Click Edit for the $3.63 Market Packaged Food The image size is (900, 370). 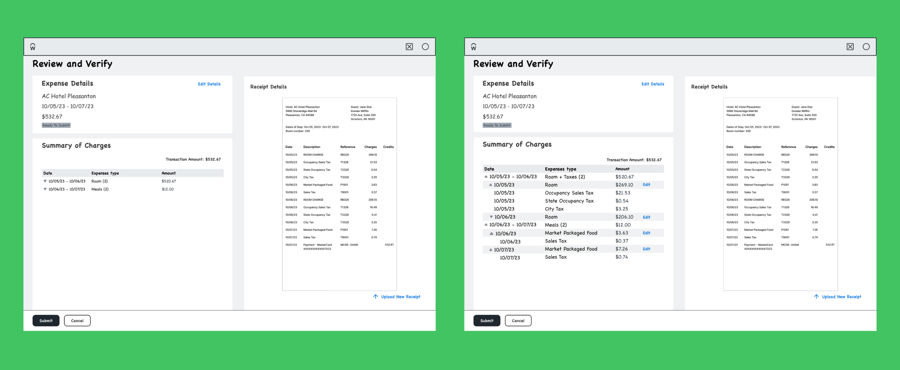[646, 233]
